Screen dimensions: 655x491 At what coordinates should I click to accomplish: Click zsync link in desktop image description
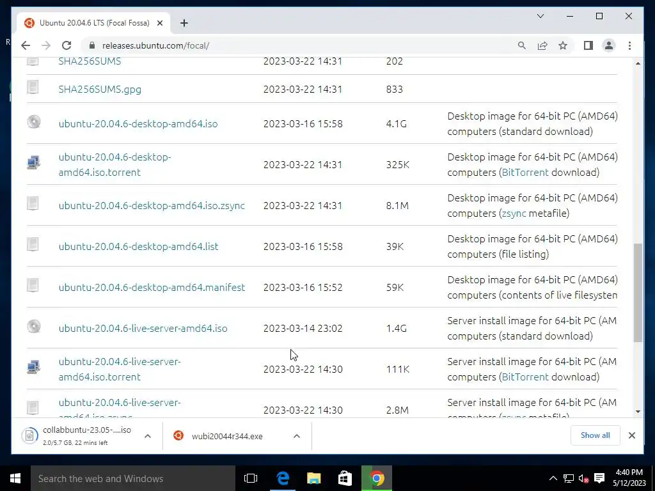(514, 214)
